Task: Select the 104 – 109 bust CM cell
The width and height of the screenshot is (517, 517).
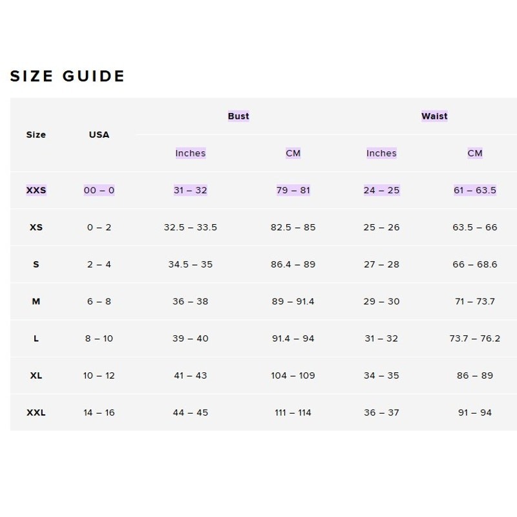Action: coord(293,375)
